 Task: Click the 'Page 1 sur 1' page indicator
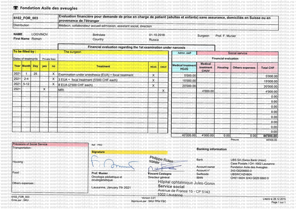tap(278, 202)
